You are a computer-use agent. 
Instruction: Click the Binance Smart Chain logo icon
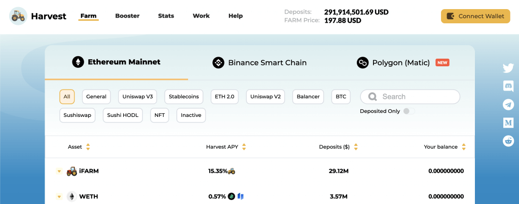point(218,62)
